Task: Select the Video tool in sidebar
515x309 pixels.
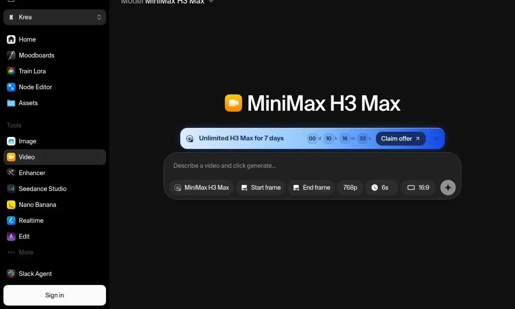Action: pos(55,157)
